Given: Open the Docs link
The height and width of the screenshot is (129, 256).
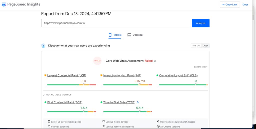Looking at the screenshot, I should 245,4.
